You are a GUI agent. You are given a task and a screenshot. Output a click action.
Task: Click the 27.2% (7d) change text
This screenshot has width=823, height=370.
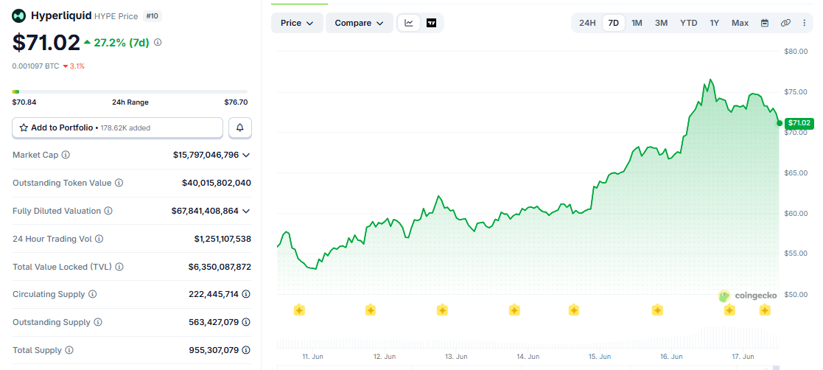point(122,43)
